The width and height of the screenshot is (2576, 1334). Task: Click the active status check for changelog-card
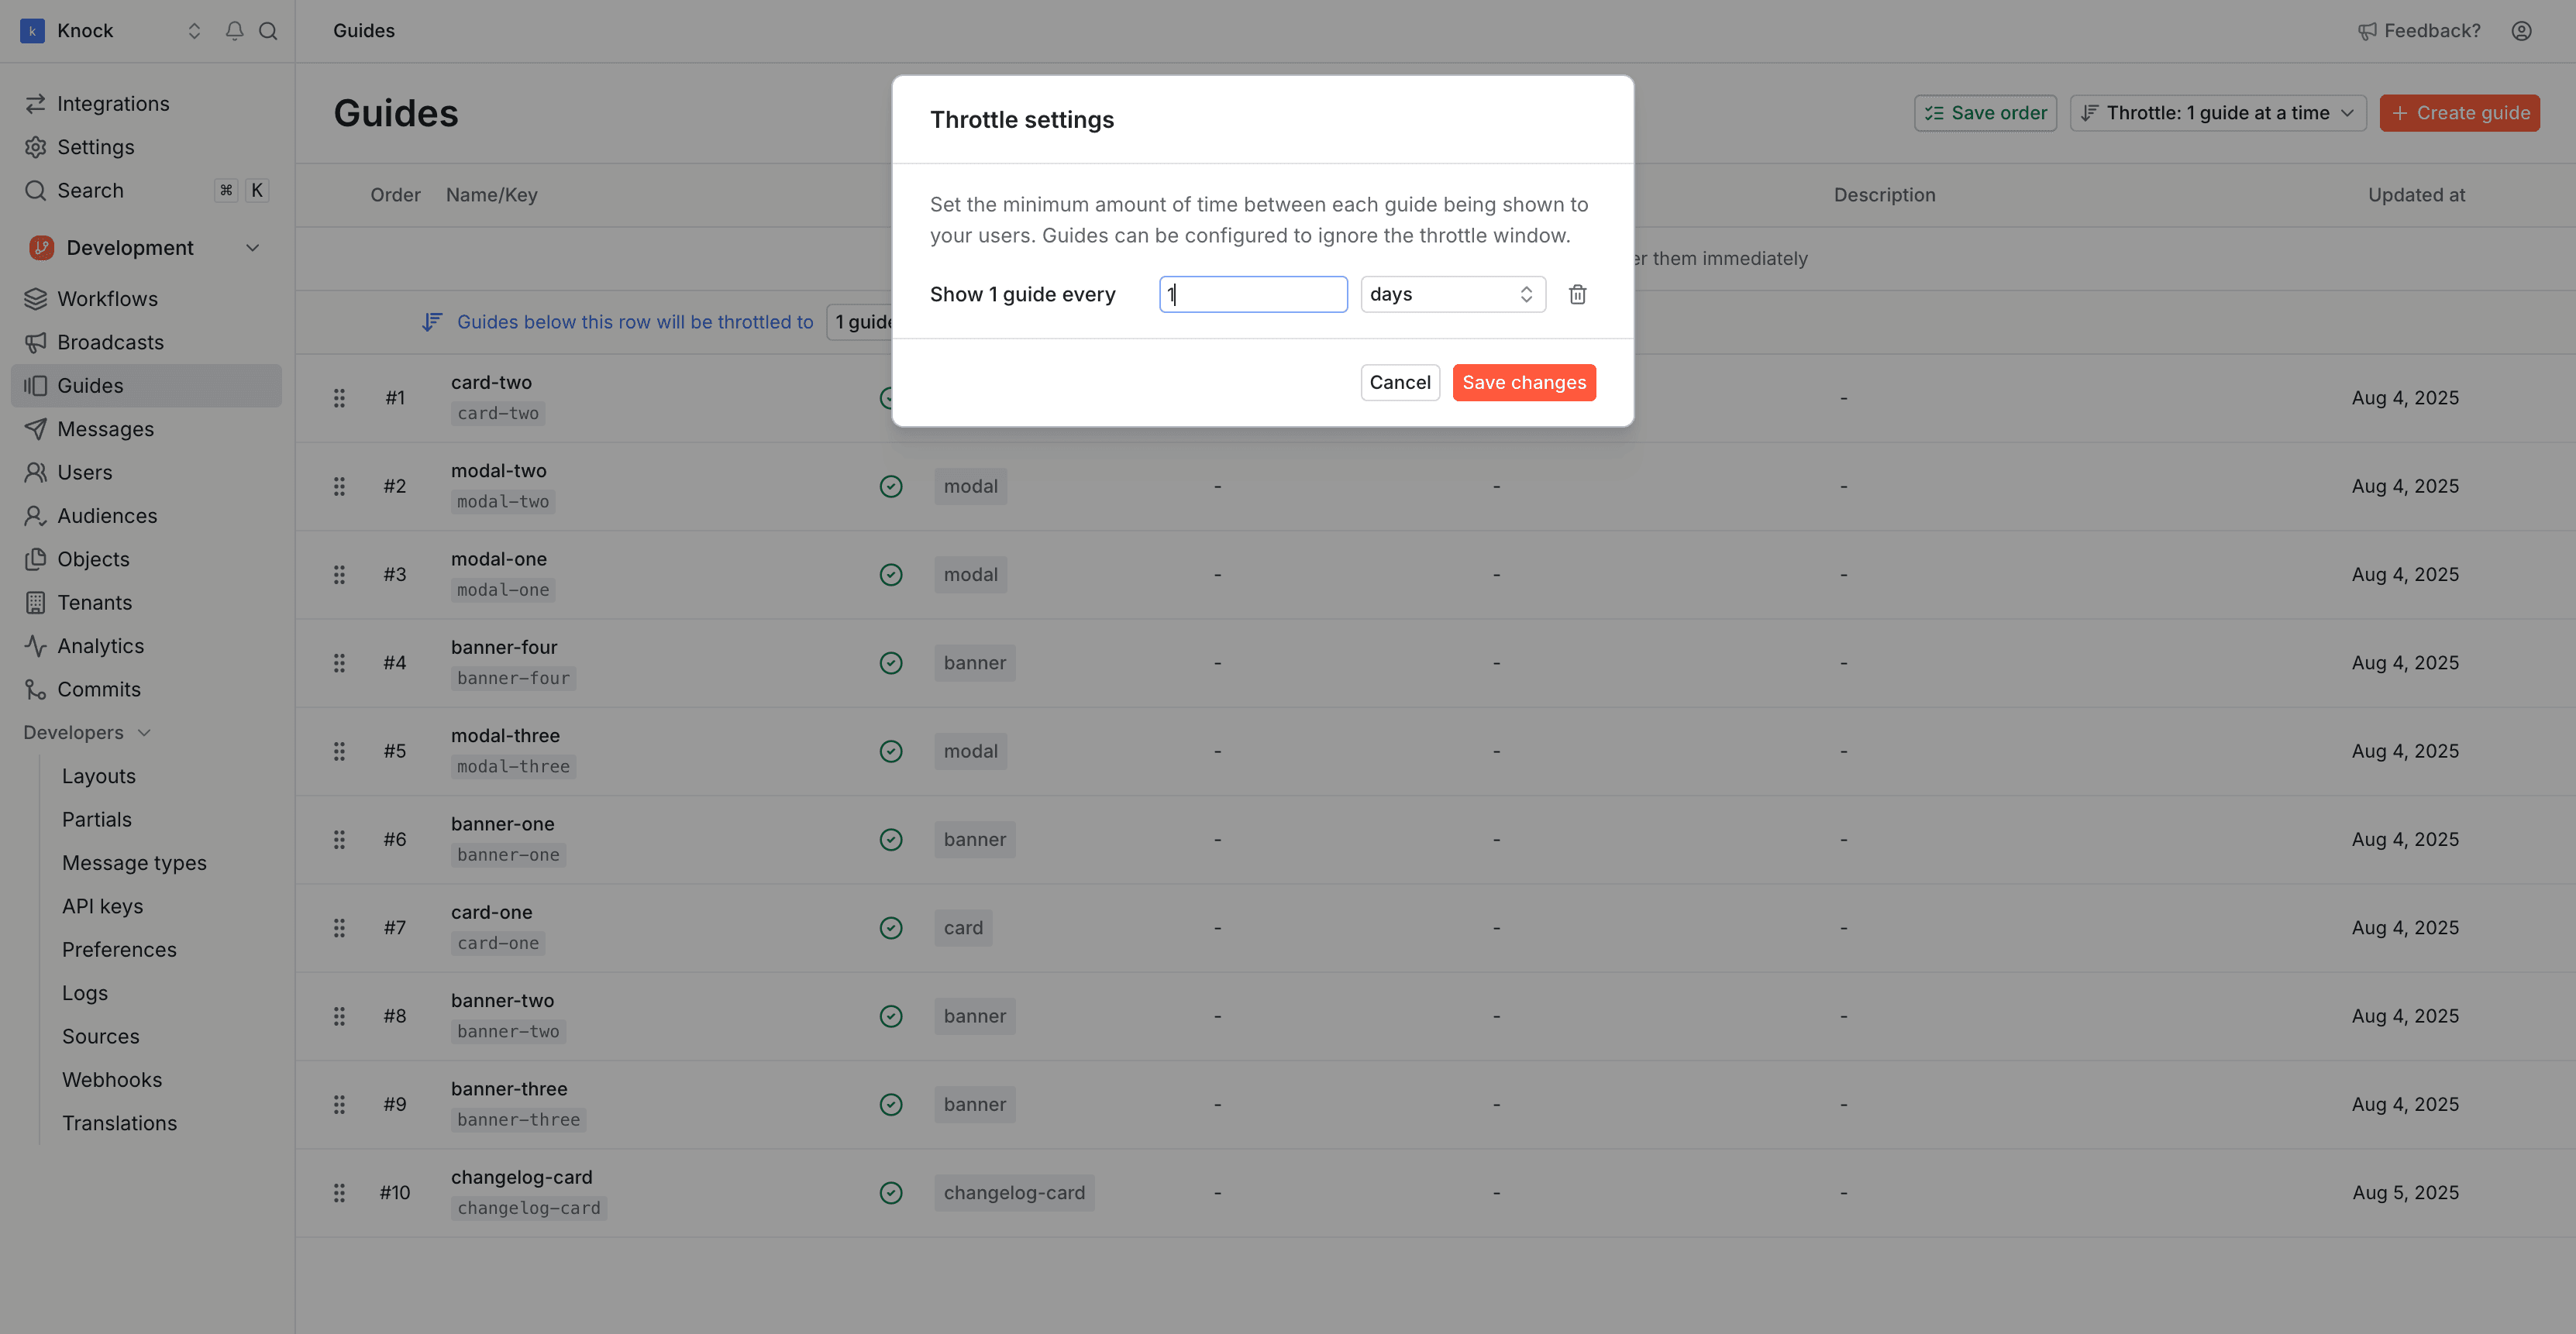click(x=890, y=1192)
